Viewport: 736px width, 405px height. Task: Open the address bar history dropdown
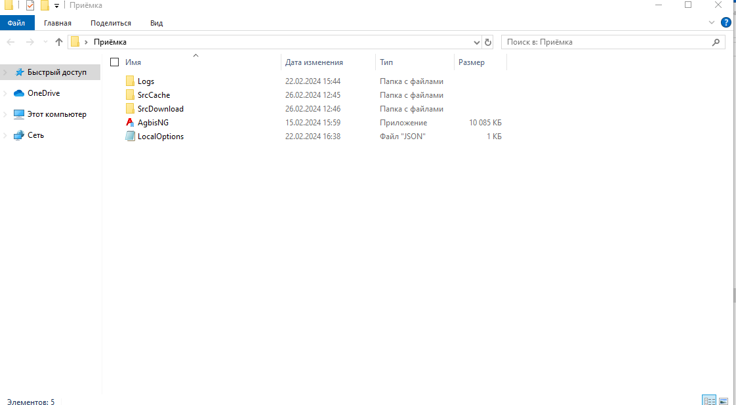477,42
